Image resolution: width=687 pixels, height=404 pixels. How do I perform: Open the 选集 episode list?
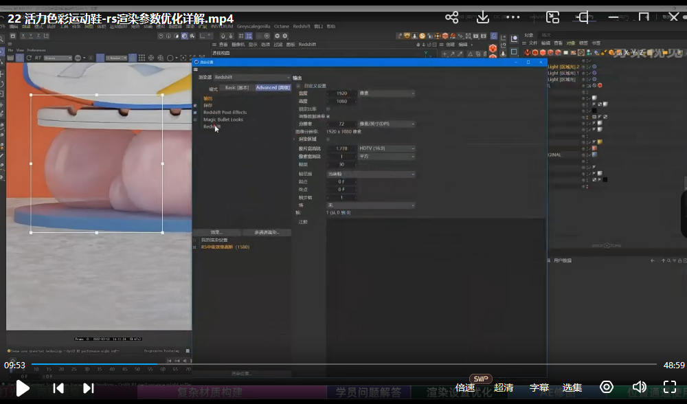click(572, 388)
